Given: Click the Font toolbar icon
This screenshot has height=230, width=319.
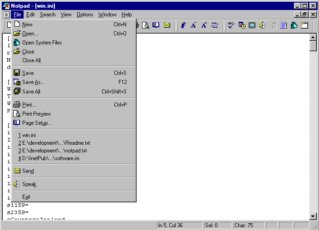Looking at the screenshot, I should 183,25.
